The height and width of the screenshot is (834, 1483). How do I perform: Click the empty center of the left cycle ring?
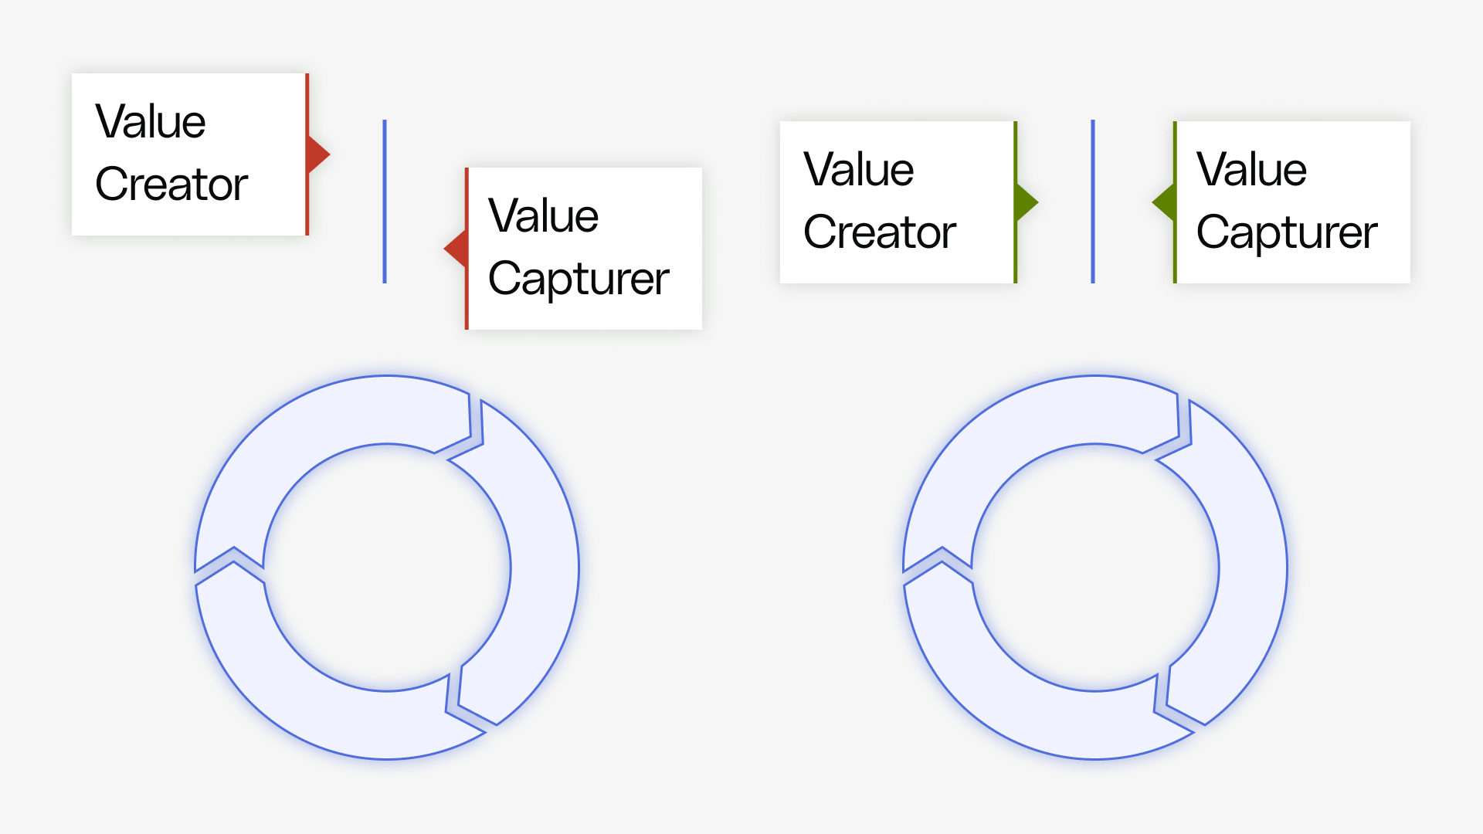pyautogui.click(x=387, y=568)
